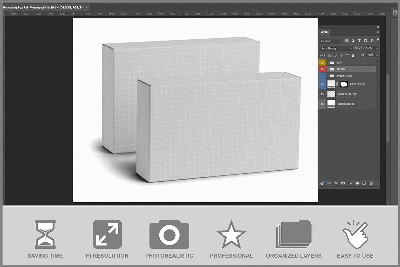The height and width of the screenshot is (267, 400).
Task: Click the Saving Time hourglass icon
Action: (45, 234)
